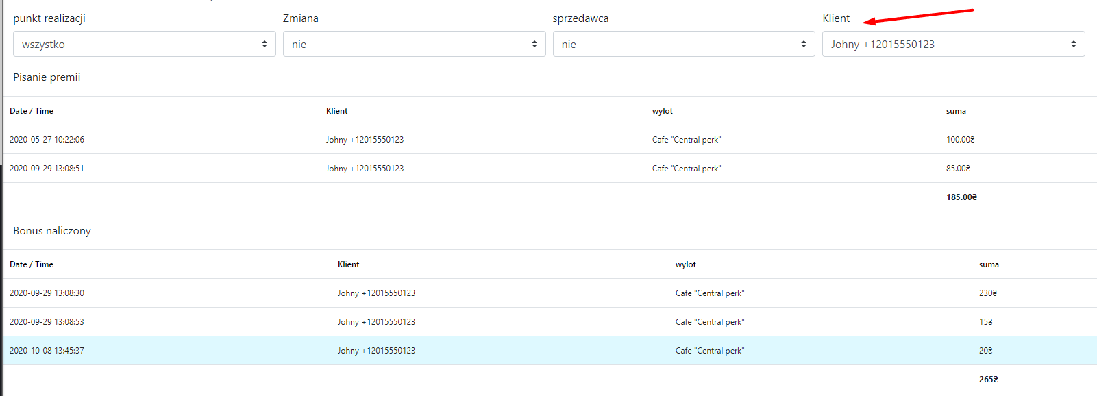The image size is (1097, 396).
Task: Select the row dated 2020-09-29 13:08:51
Action: pyautogui.click(x=47, y=169)
